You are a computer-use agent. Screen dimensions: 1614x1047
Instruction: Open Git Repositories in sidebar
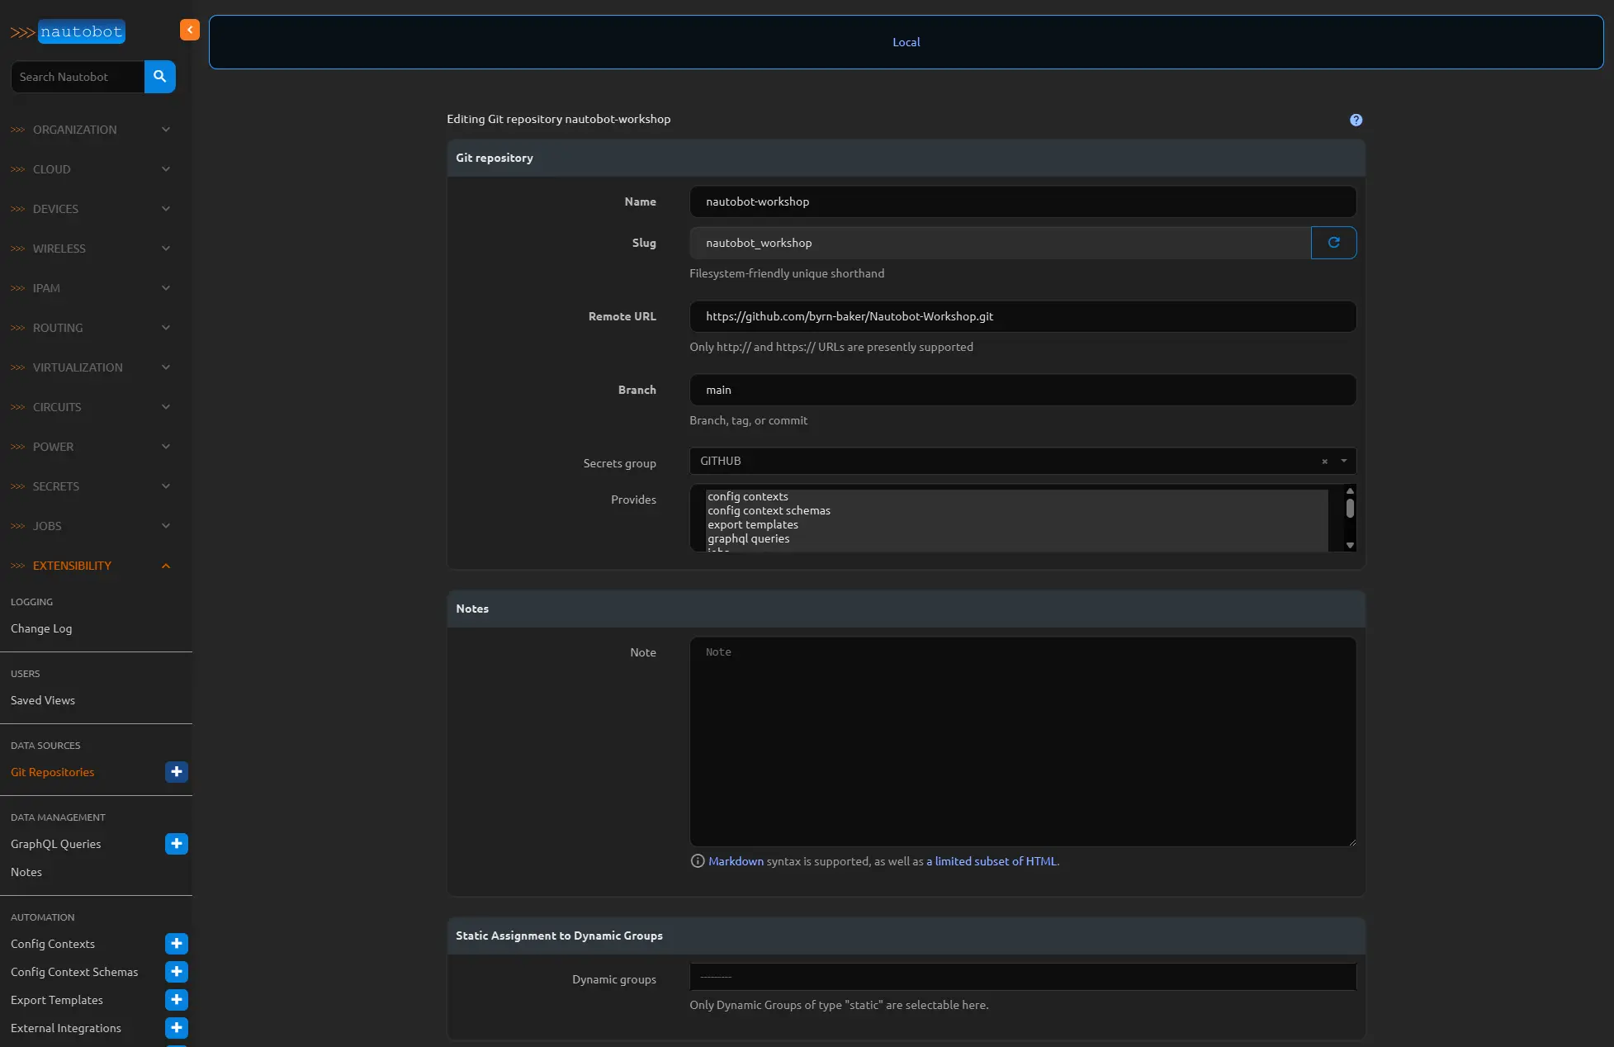(53, 772)
